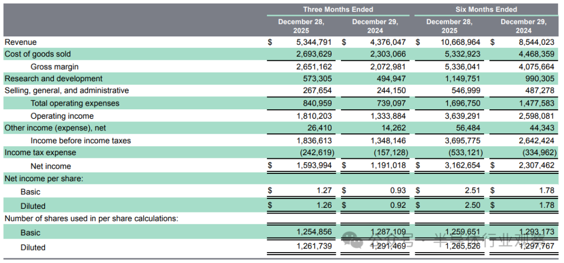This screenshot has height=263, width=564.
Task: Click the Operating income row label
Action: [62, 116]
